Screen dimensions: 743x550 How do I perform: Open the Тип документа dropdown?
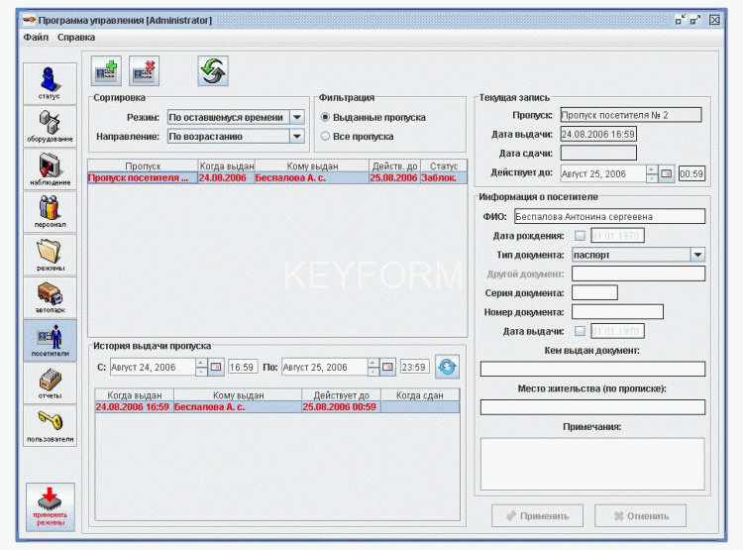[697, 255]
